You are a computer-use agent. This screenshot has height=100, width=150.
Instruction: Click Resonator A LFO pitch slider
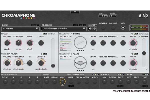65,42
